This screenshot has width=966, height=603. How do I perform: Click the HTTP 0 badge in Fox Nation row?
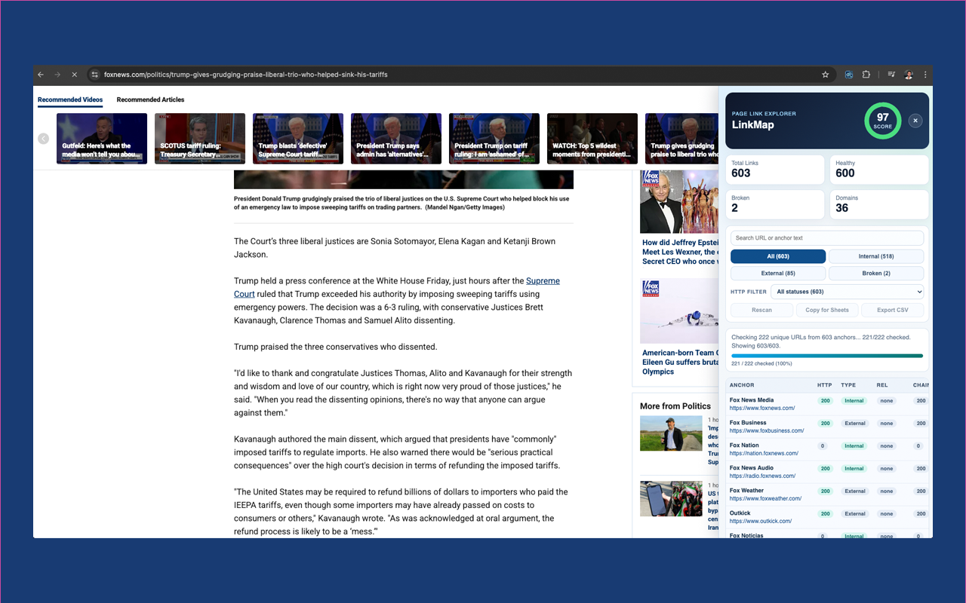coord(823,446)
